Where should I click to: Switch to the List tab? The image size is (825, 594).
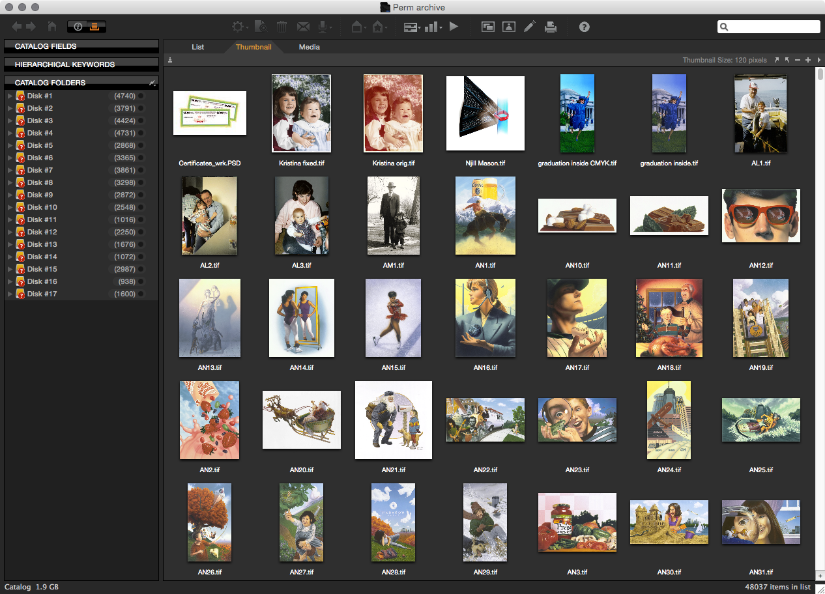(x=198, y=47)
